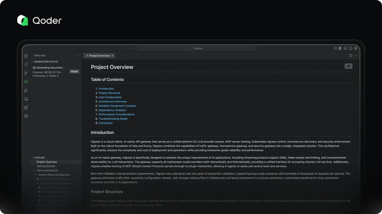Image resolution: width=382 pixels, height=214 pixels.
Task: Click the outline button beside Project Overview heading
Action: click(x=348, y=66)
